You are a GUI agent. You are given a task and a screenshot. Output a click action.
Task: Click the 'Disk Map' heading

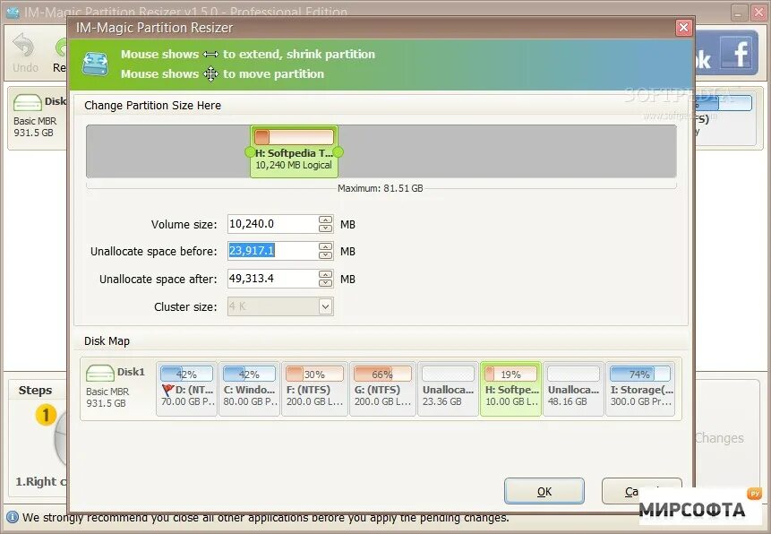[x=107, y=341]
